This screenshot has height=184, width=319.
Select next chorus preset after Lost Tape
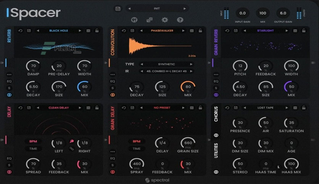[x=287, y=108]
